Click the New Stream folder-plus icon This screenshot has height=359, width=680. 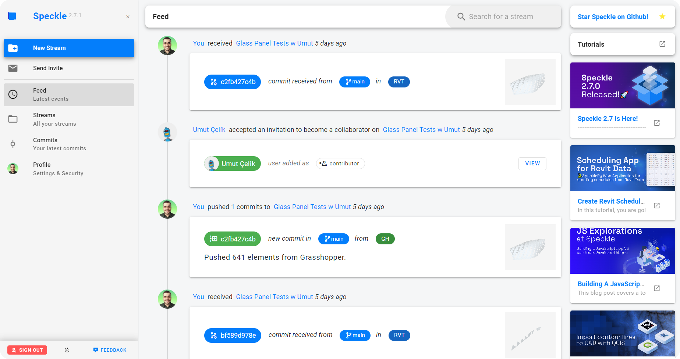pos(13,48)
